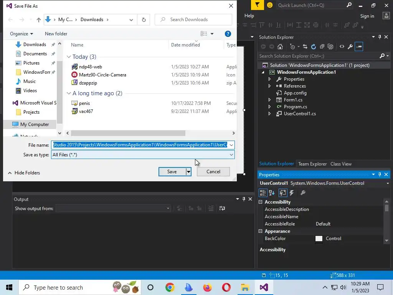Click View Code icon in Solution Explorer
Viewport: 393px width, 295px height.
click(342, 46)
